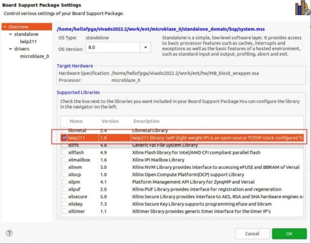Click the lwip211 description cell
The height and width of the screenshot is (244, 311).
point(218,138)
